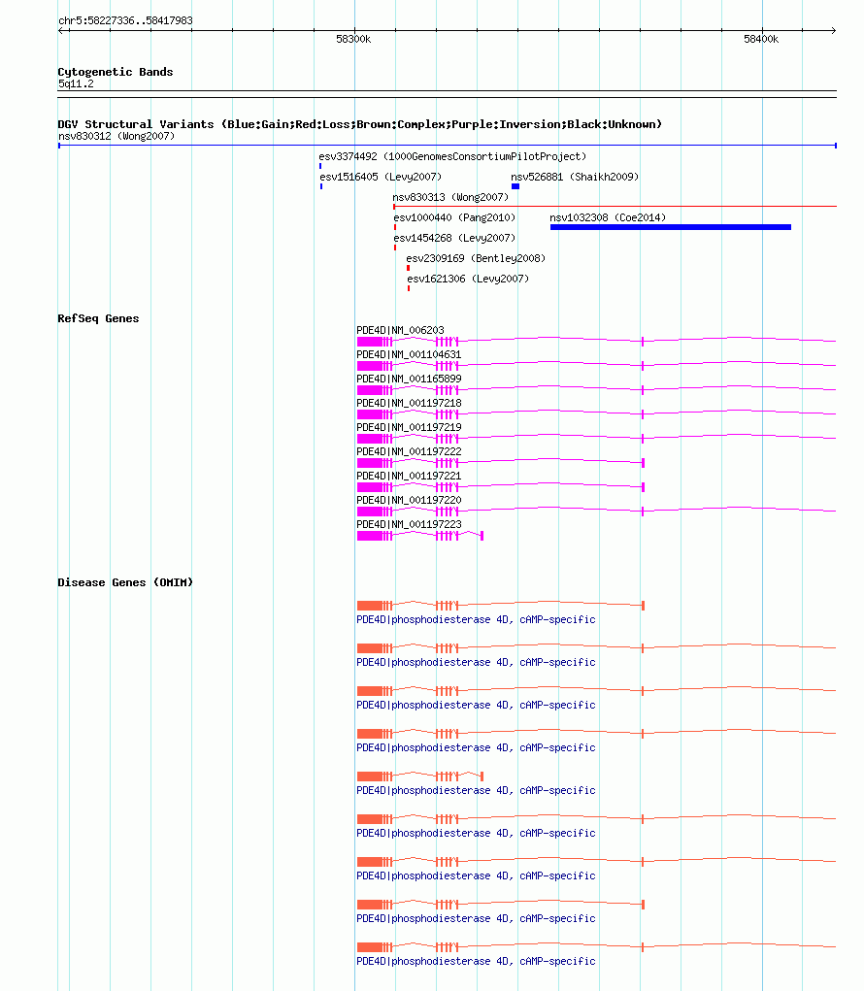Click the 58300k ruler tick label
Image resolution: width=864 pixels, height=991 pixels.
tap(353, 39)
